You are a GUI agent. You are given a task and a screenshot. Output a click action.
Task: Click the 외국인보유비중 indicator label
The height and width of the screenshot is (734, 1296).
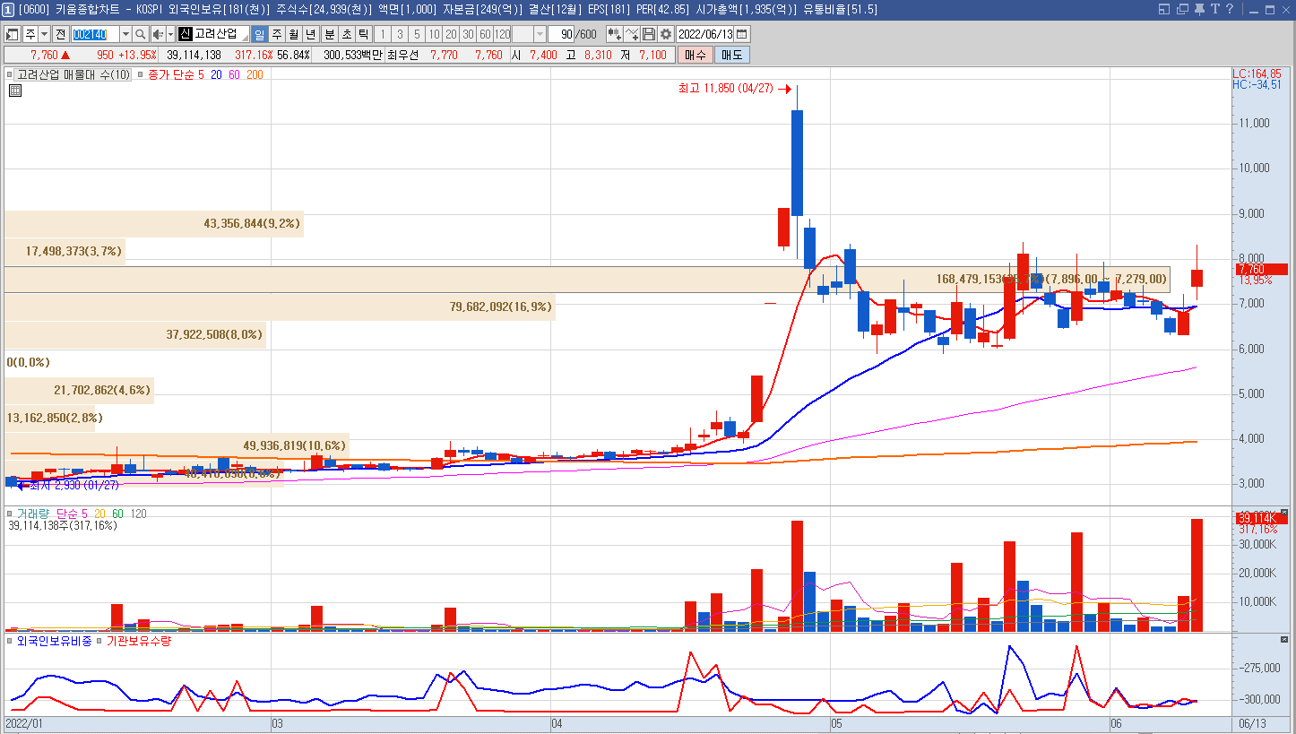click(x=55, y=641)
